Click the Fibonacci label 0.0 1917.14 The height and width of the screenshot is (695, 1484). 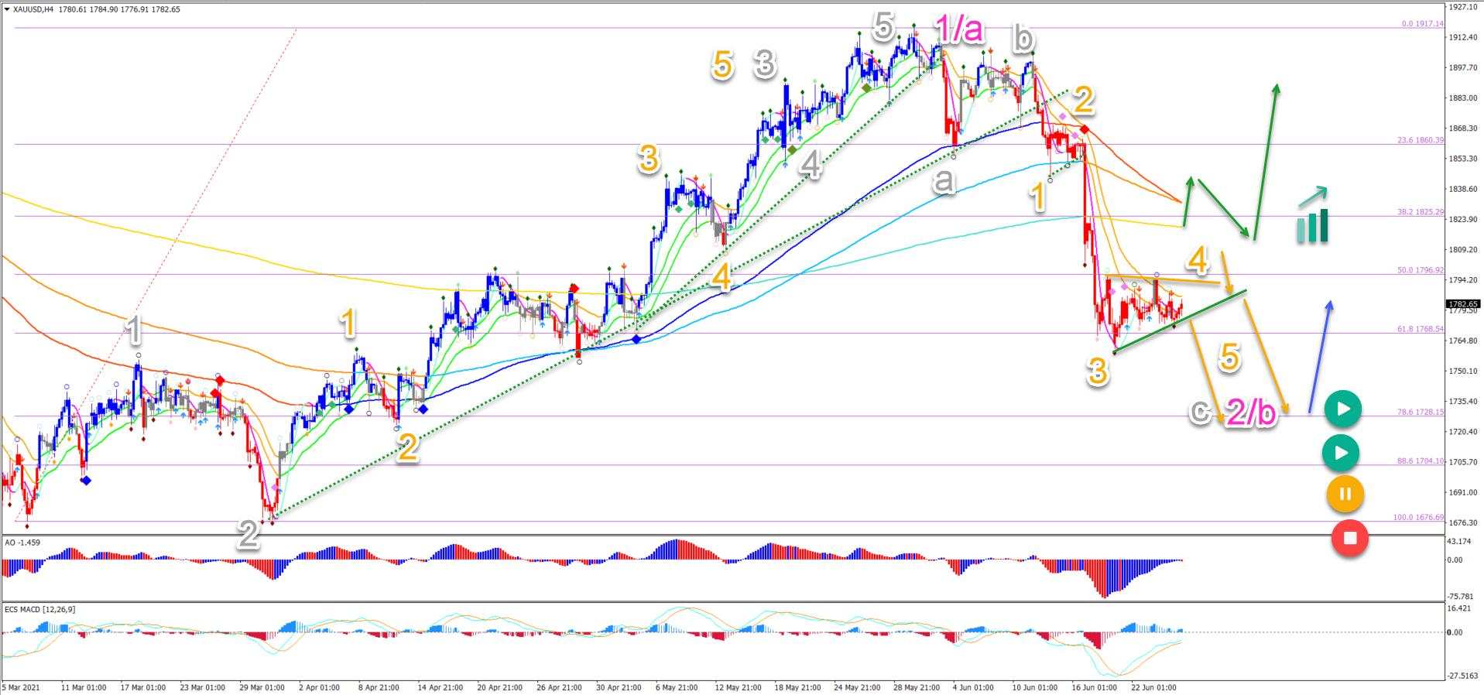click(1423, 24)
